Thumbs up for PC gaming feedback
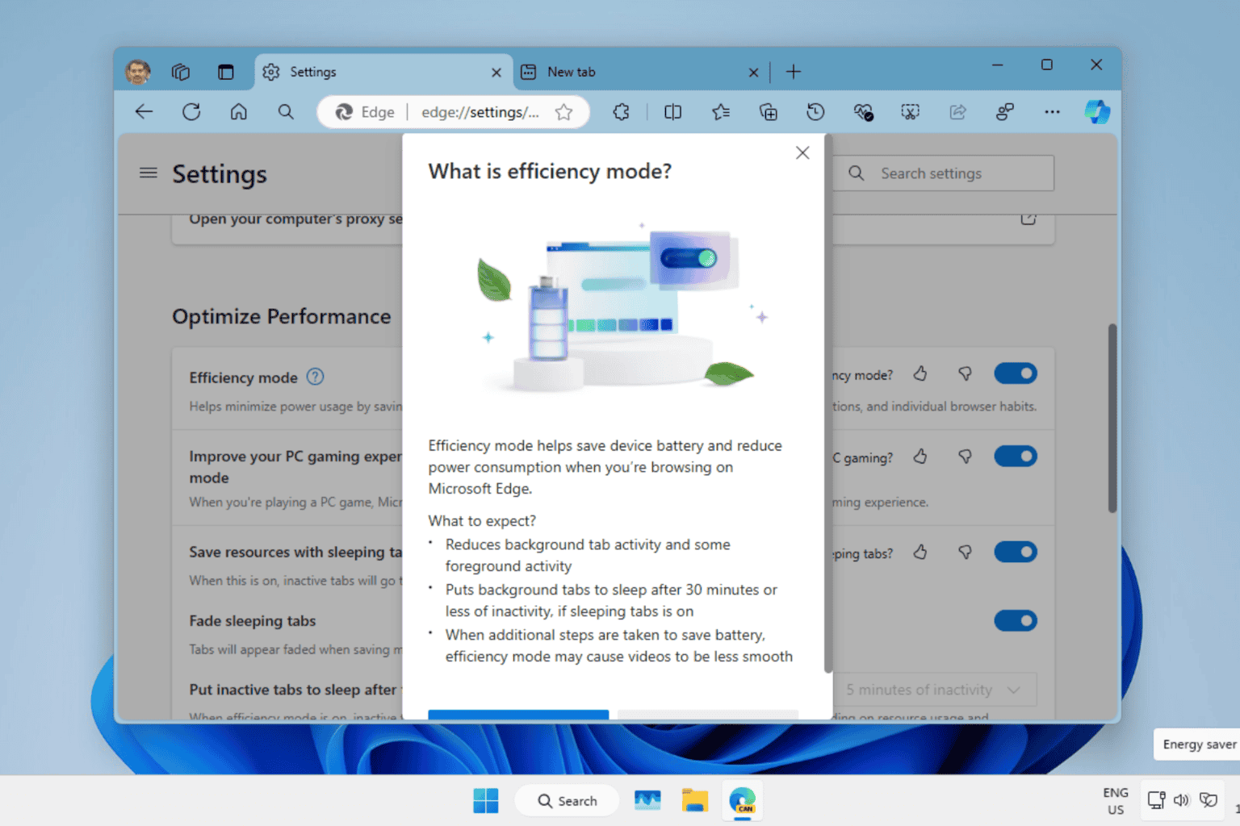This screenshot has width=1240, height=826. click(x=920, y=457)
